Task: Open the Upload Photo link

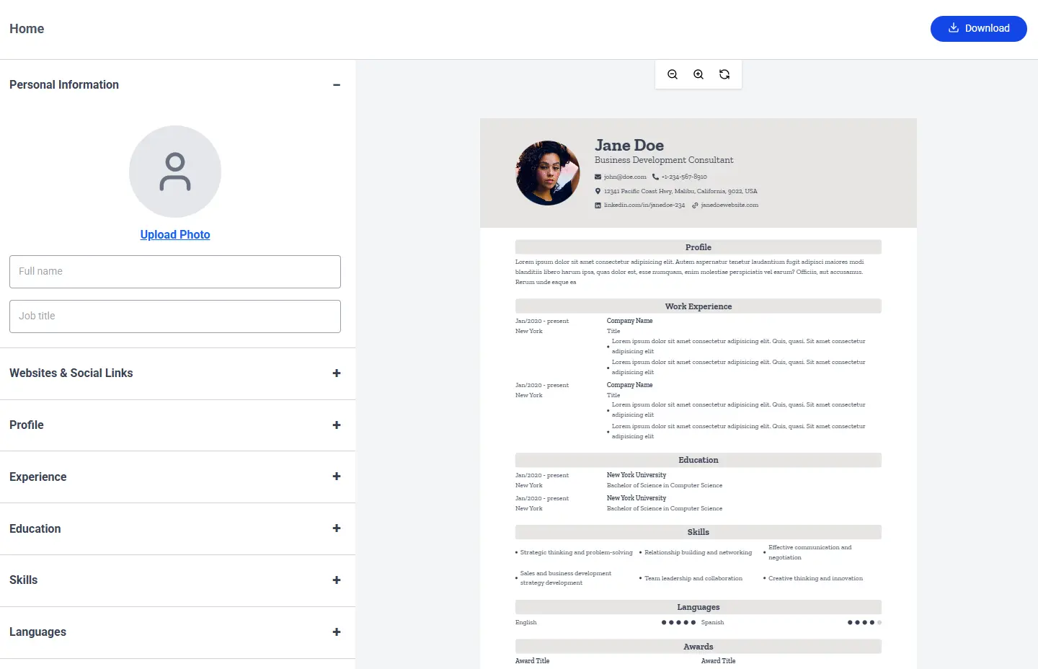Action: (175, 234)
